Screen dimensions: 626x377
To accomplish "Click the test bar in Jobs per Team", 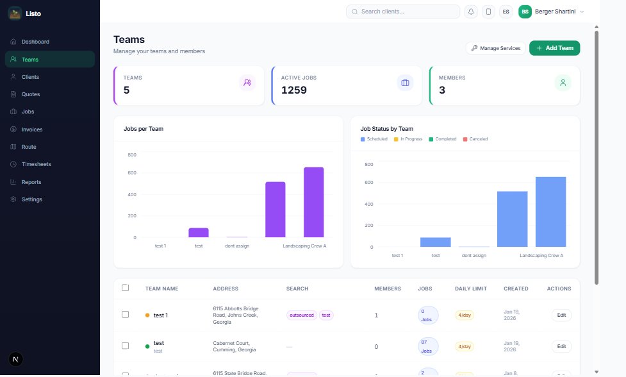I will pos(199,233).
